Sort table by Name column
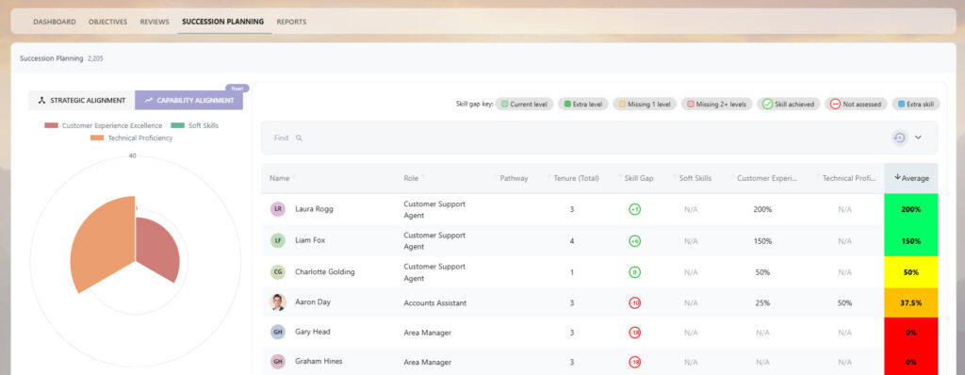Screen dimensions: 965x375 pos(279,179)
